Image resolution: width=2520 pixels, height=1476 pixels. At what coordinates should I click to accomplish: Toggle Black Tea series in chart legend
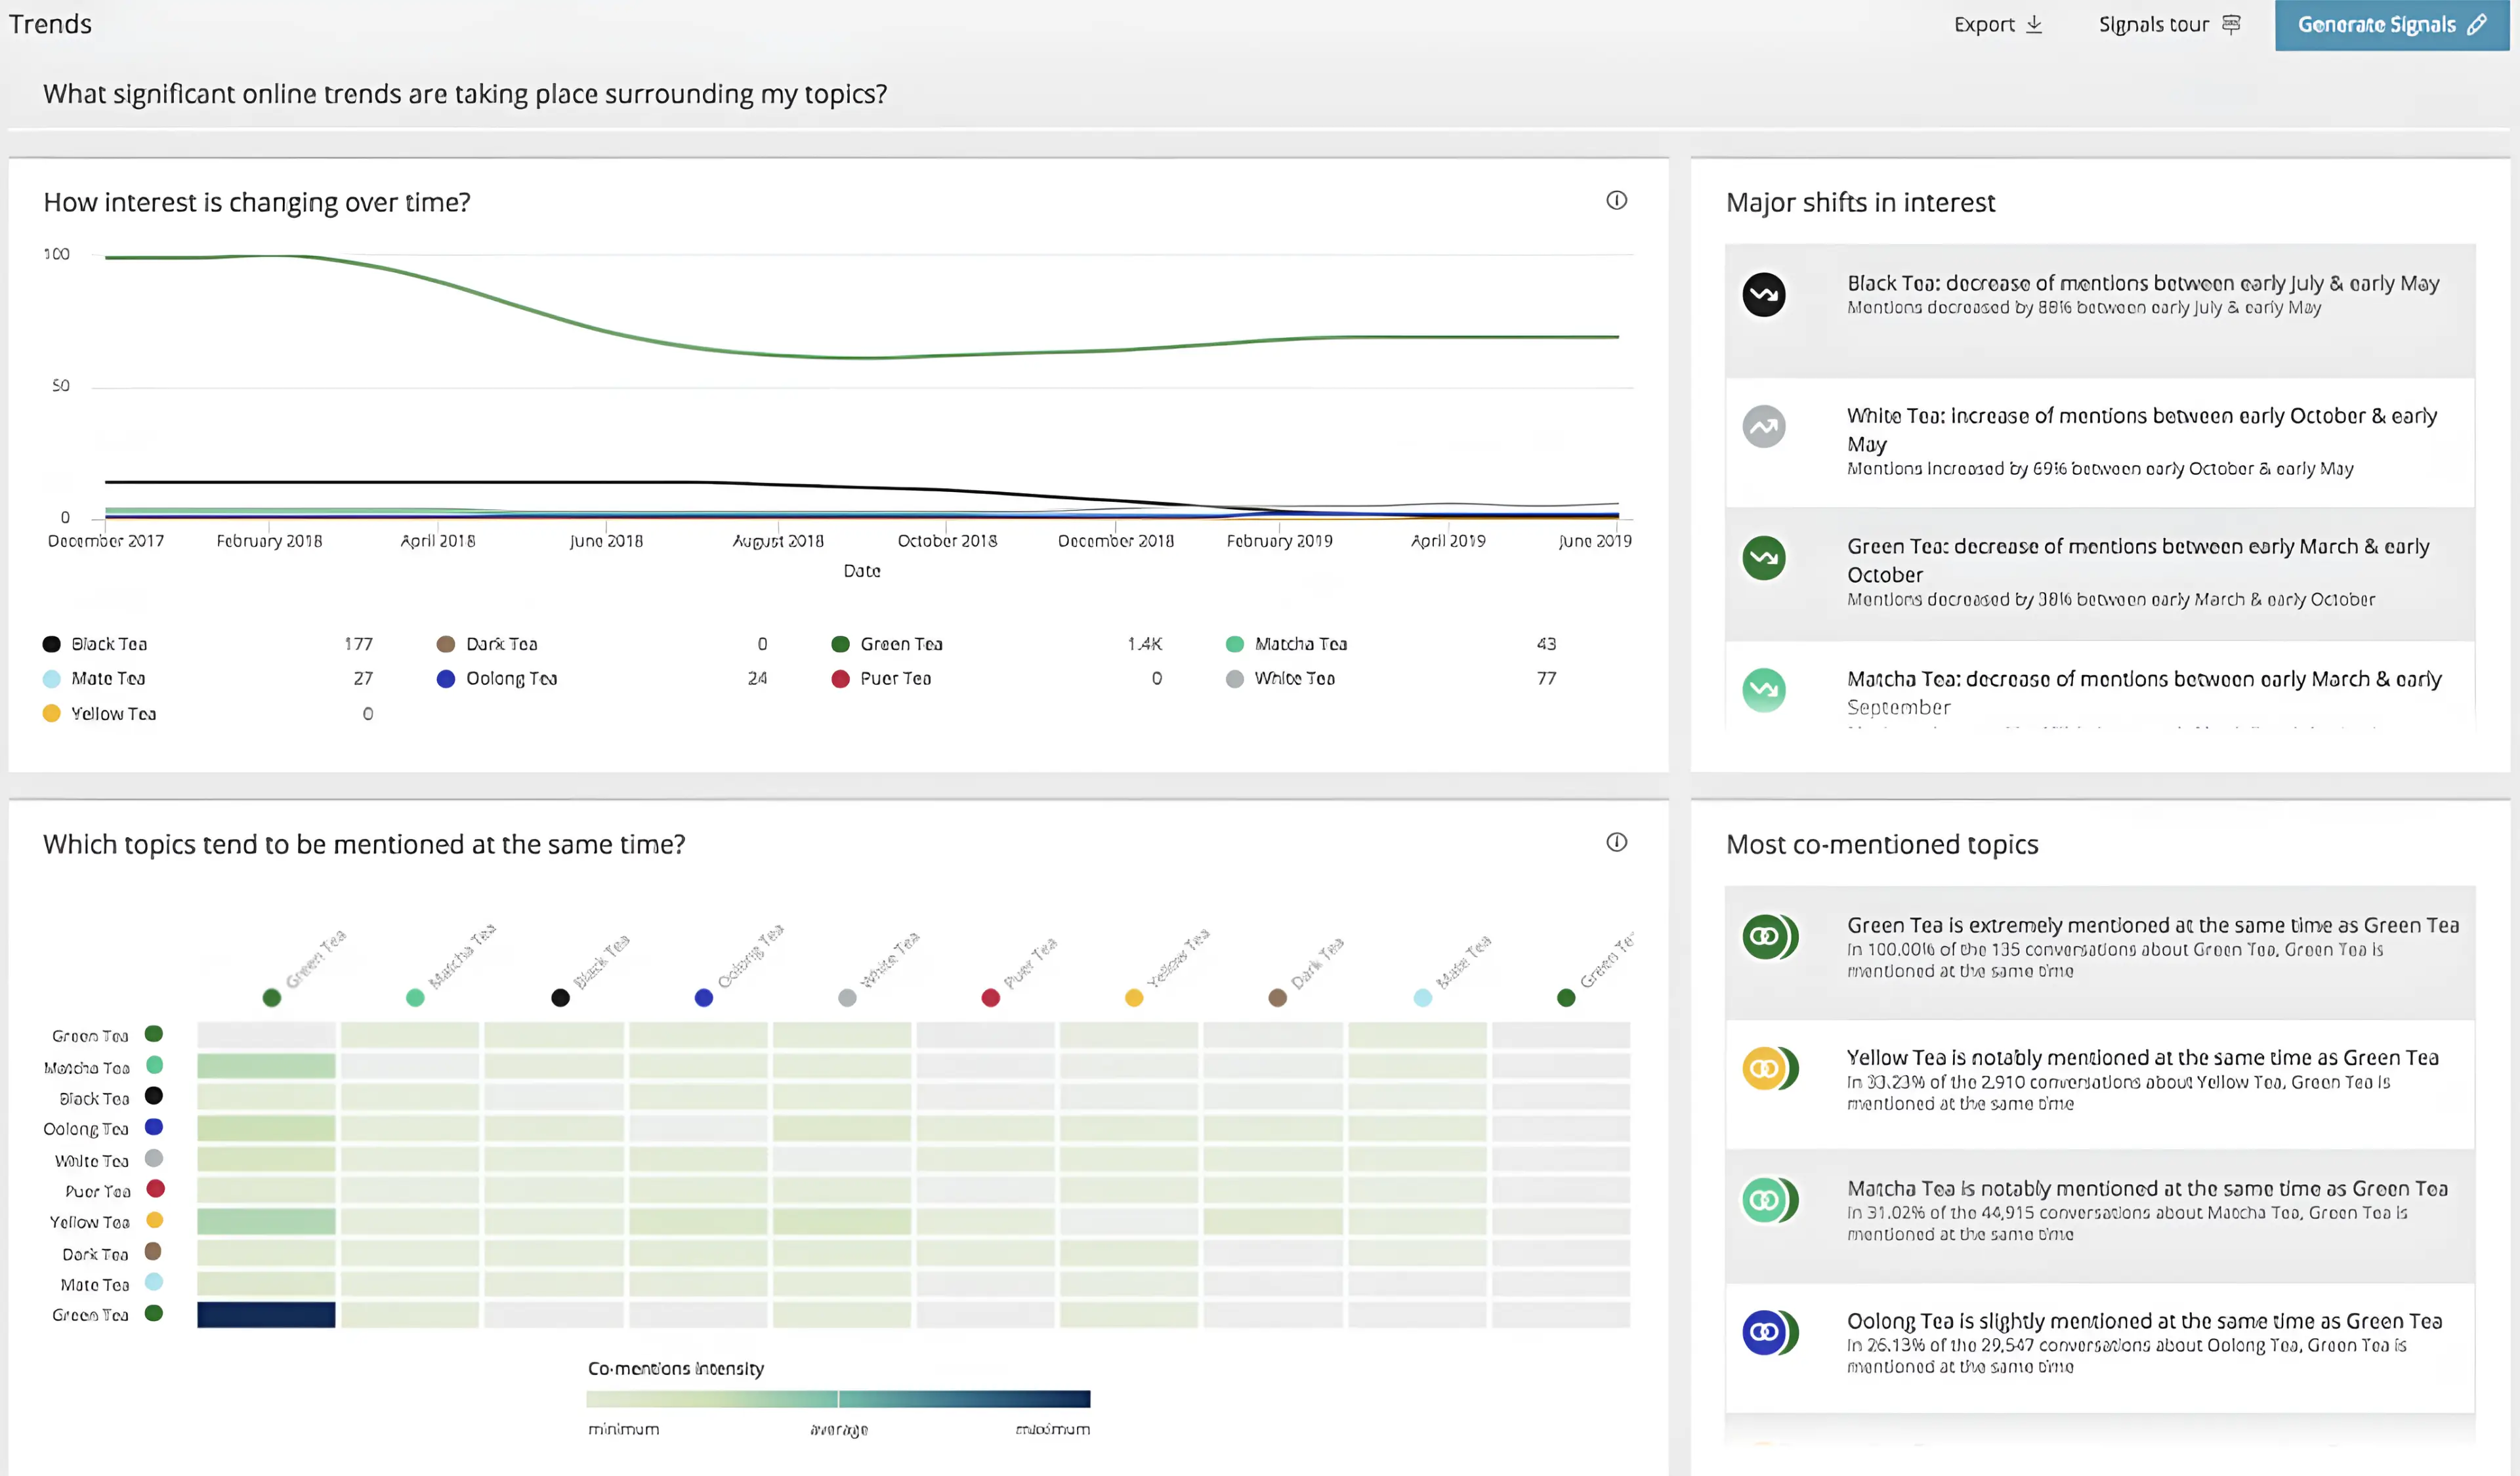click(95, 645)
